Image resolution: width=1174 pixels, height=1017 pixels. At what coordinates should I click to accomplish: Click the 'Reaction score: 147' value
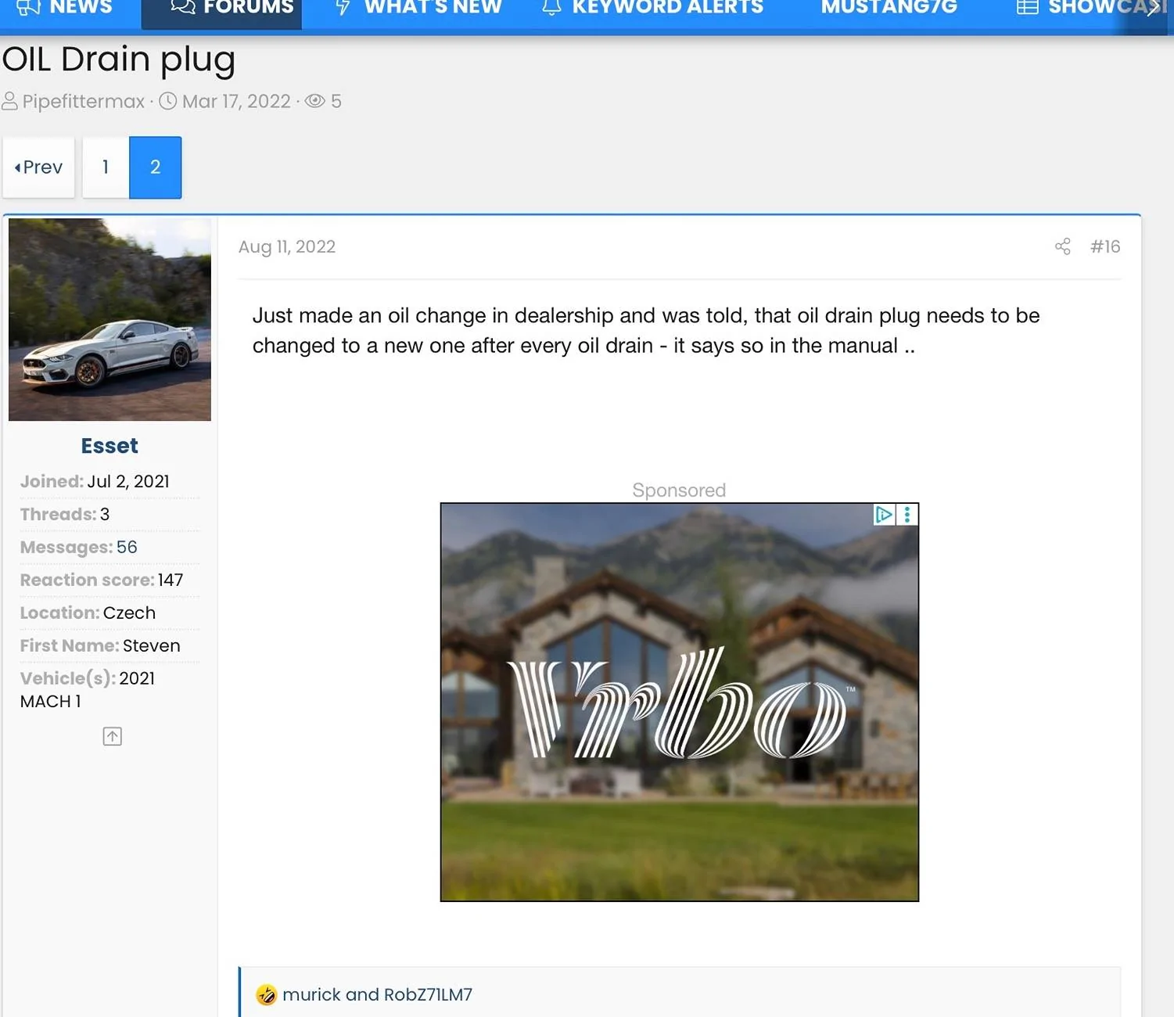click(171, 580)
